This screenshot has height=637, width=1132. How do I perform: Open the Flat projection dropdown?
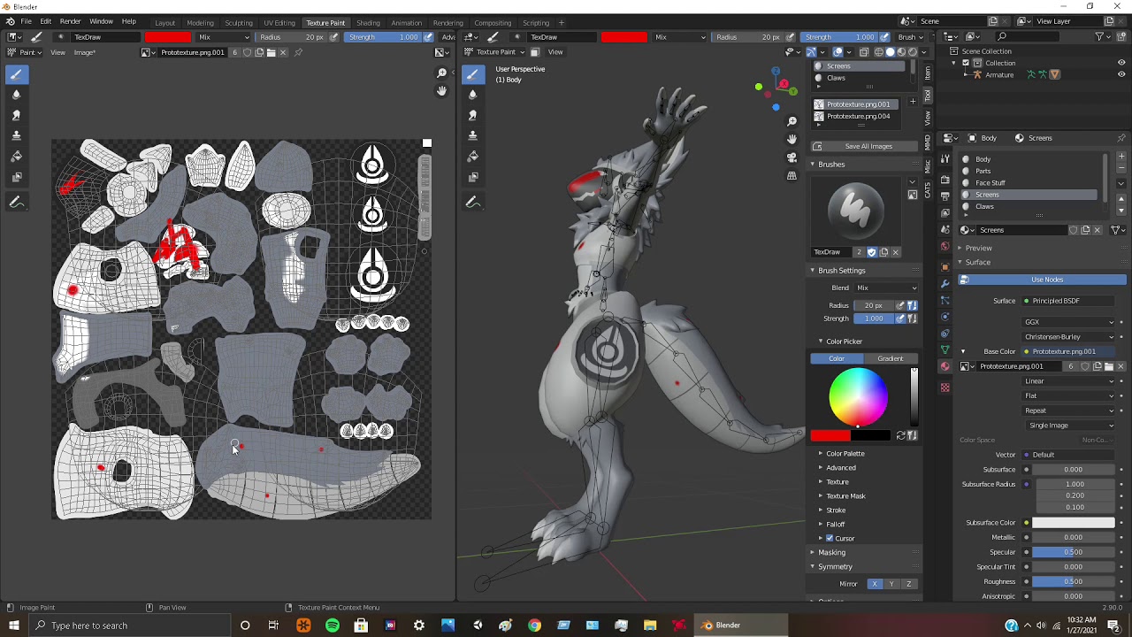click(x=1068, y=395)
